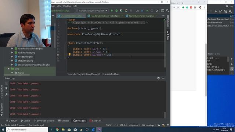
Task: Start debugging with the green bug icon
Action: tap(116, 11)
